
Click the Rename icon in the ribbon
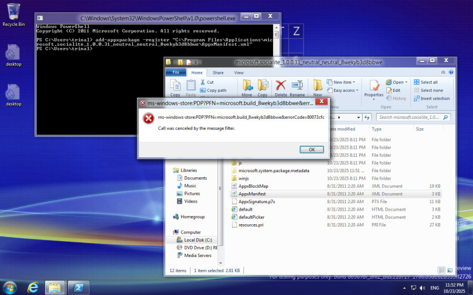297,88
